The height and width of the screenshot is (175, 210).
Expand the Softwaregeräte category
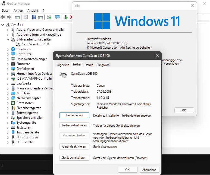pos(8,113)
